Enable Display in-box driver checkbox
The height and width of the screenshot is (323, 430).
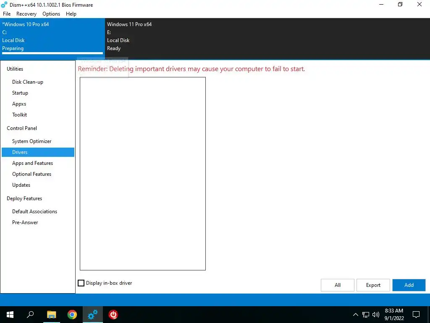click(x=81, y=283)
